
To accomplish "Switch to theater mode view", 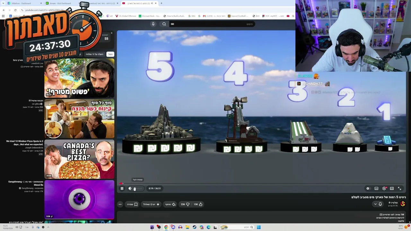I will (x=392, y=189).
